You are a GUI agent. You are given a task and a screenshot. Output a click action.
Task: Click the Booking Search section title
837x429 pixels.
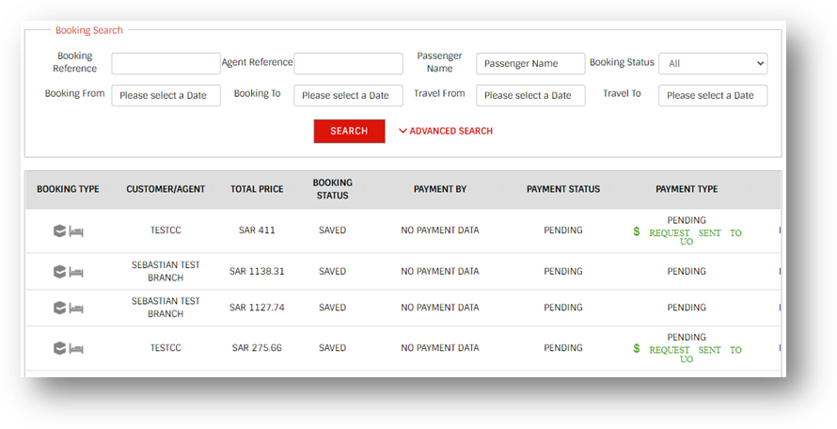click(x=89, y=30)
